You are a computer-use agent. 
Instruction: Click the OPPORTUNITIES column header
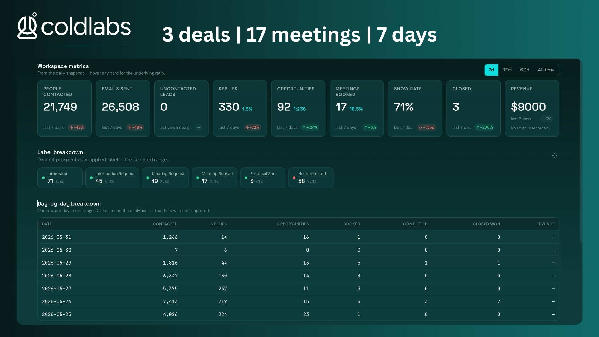[293, 224]
